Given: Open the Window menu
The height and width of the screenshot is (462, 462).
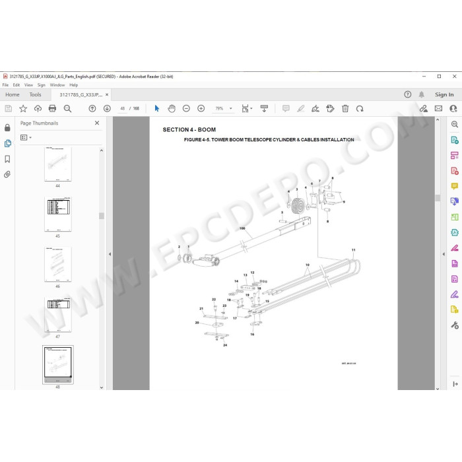Looking at the screenshot, I should (x=57, y=85).
